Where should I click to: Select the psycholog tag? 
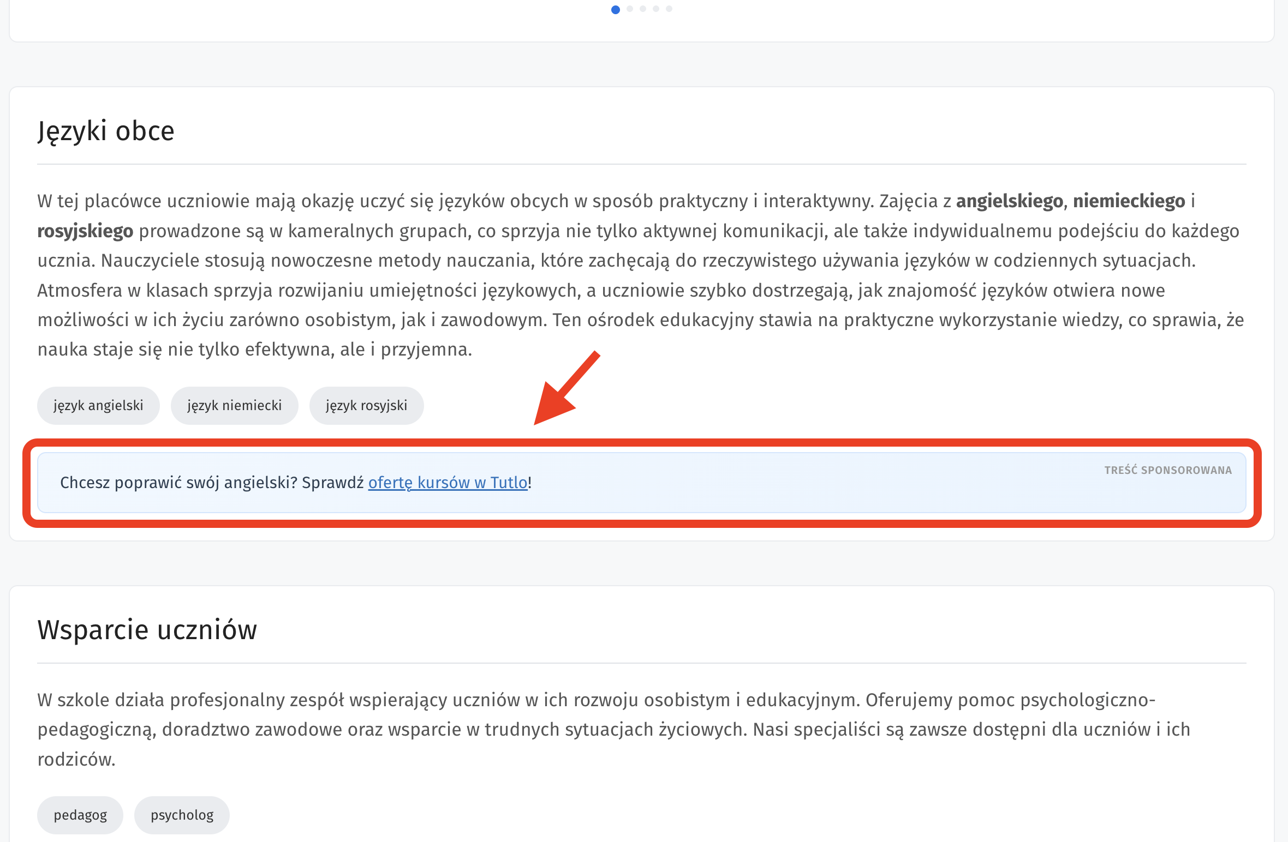tap(182, 815)
